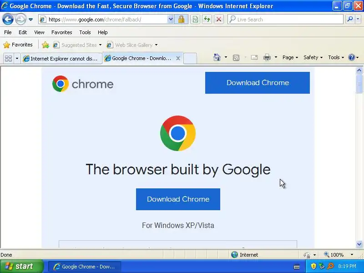Click the vertical scrollbar up arrow
The image size is (364, 273).
359,71
